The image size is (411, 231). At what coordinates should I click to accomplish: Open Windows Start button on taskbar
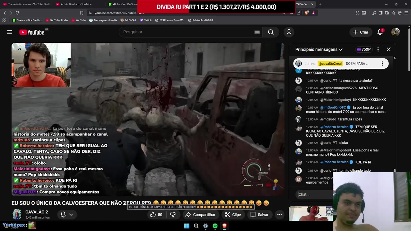point(187,226)
